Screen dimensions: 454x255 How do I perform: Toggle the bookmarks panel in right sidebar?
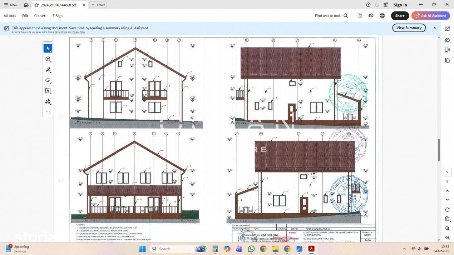coord(447,50)
